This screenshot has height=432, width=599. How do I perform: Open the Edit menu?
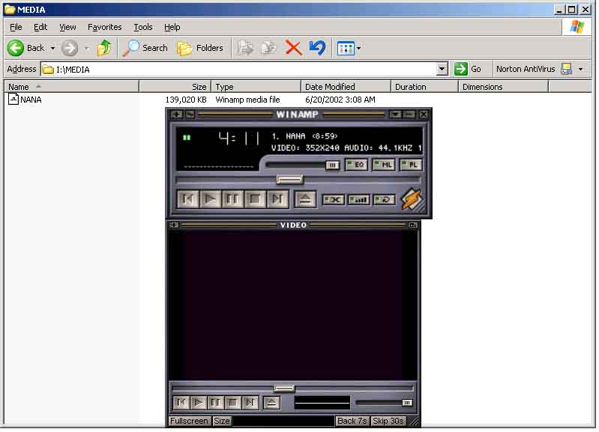(40, 27)
